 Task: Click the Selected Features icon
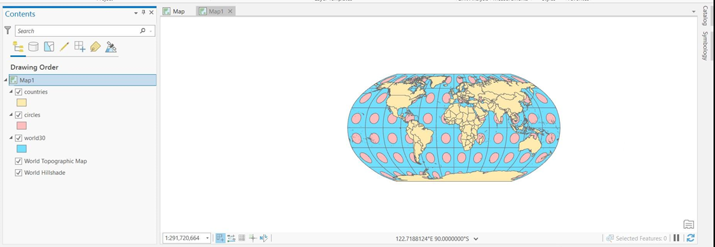[609, 238]
